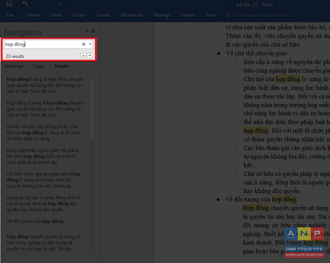Open the search options dropdown arrow
The image size is (330, 263).
[x=90, y=44]
